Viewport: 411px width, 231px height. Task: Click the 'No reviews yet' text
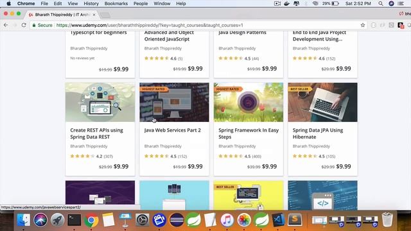pos(82,58)
